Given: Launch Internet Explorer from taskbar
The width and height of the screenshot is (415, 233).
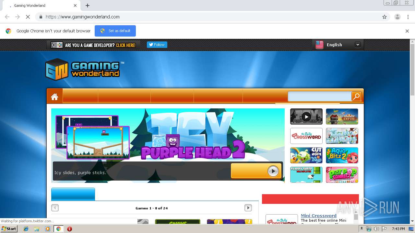Looking at the screenshot, I should pyautogui.click(x=26, y=229).
